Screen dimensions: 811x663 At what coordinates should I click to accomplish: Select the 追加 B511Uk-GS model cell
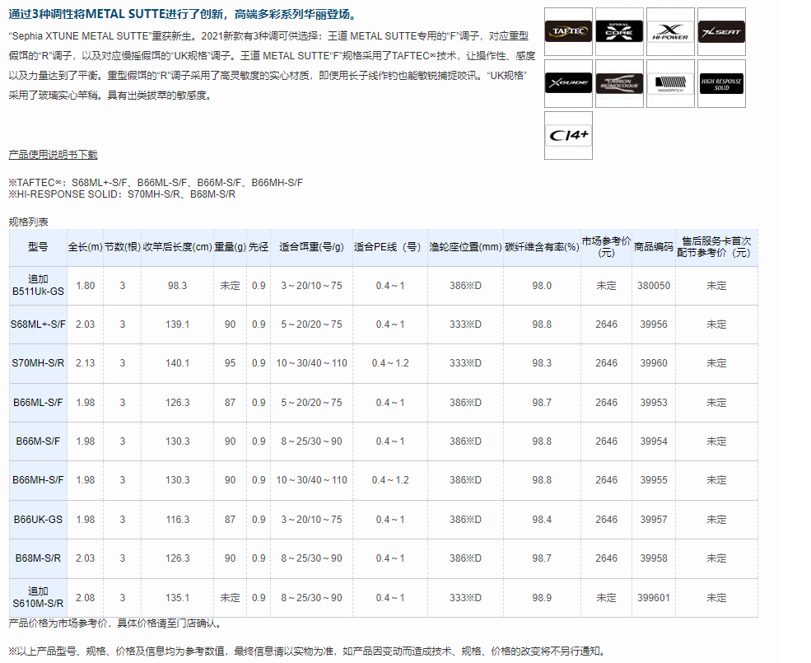38,286
